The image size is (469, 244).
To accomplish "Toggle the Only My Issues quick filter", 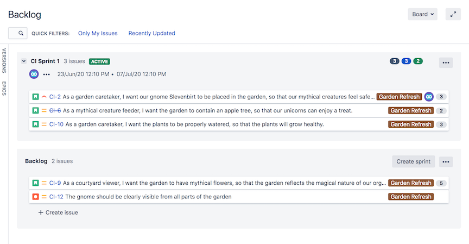I will point(98,33).
